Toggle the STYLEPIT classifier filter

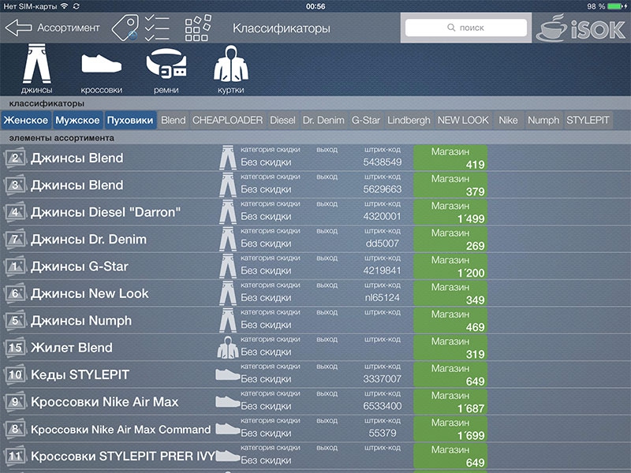click(x=588, y=121)
